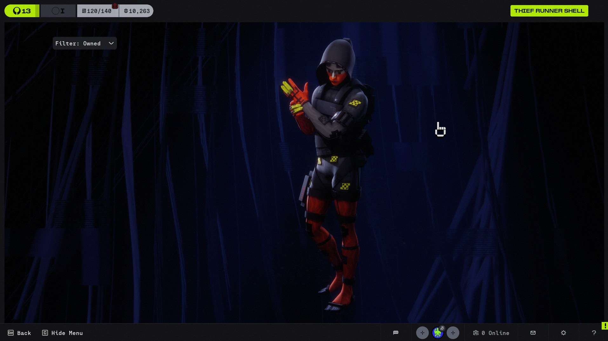Click the red warning alert badge
This screenshot has width=608, height=341.
115,6
